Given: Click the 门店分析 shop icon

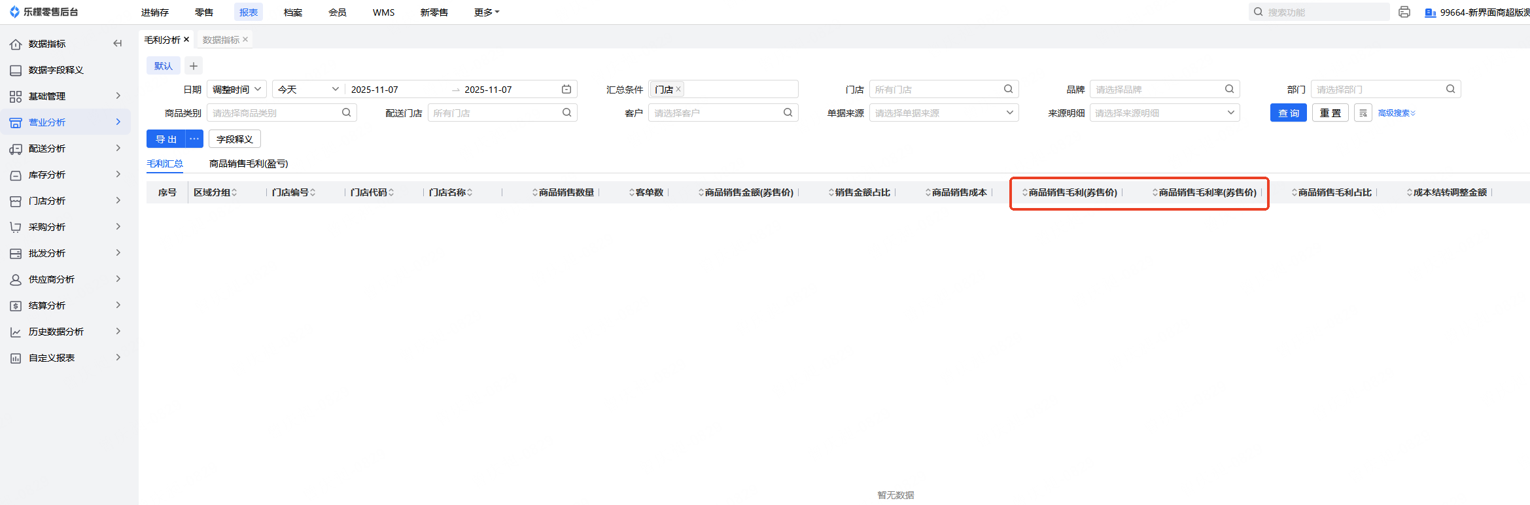Looking at the screenshot, I should [x=16, y=201].
